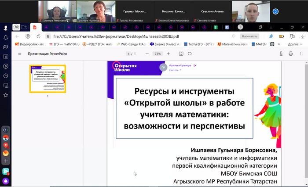Click the PDF page number field

pyautogui.click(x=128, y=54)
